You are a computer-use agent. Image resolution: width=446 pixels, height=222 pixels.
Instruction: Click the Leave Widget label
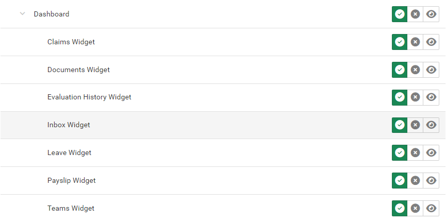(x=69, y=152)
